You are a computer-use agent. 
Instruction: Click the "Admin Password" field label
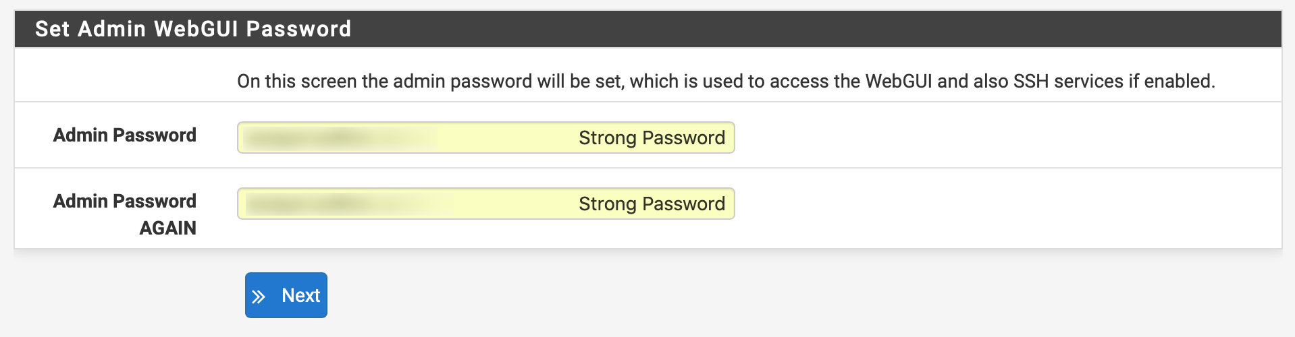tap(125, 135)
